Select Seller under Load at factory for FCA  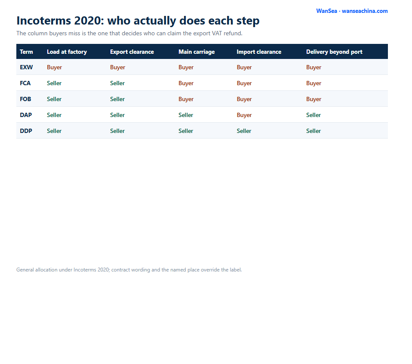pos(54,83)
